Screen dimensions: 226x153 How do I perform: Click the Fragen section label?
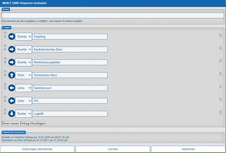point(6,27)
